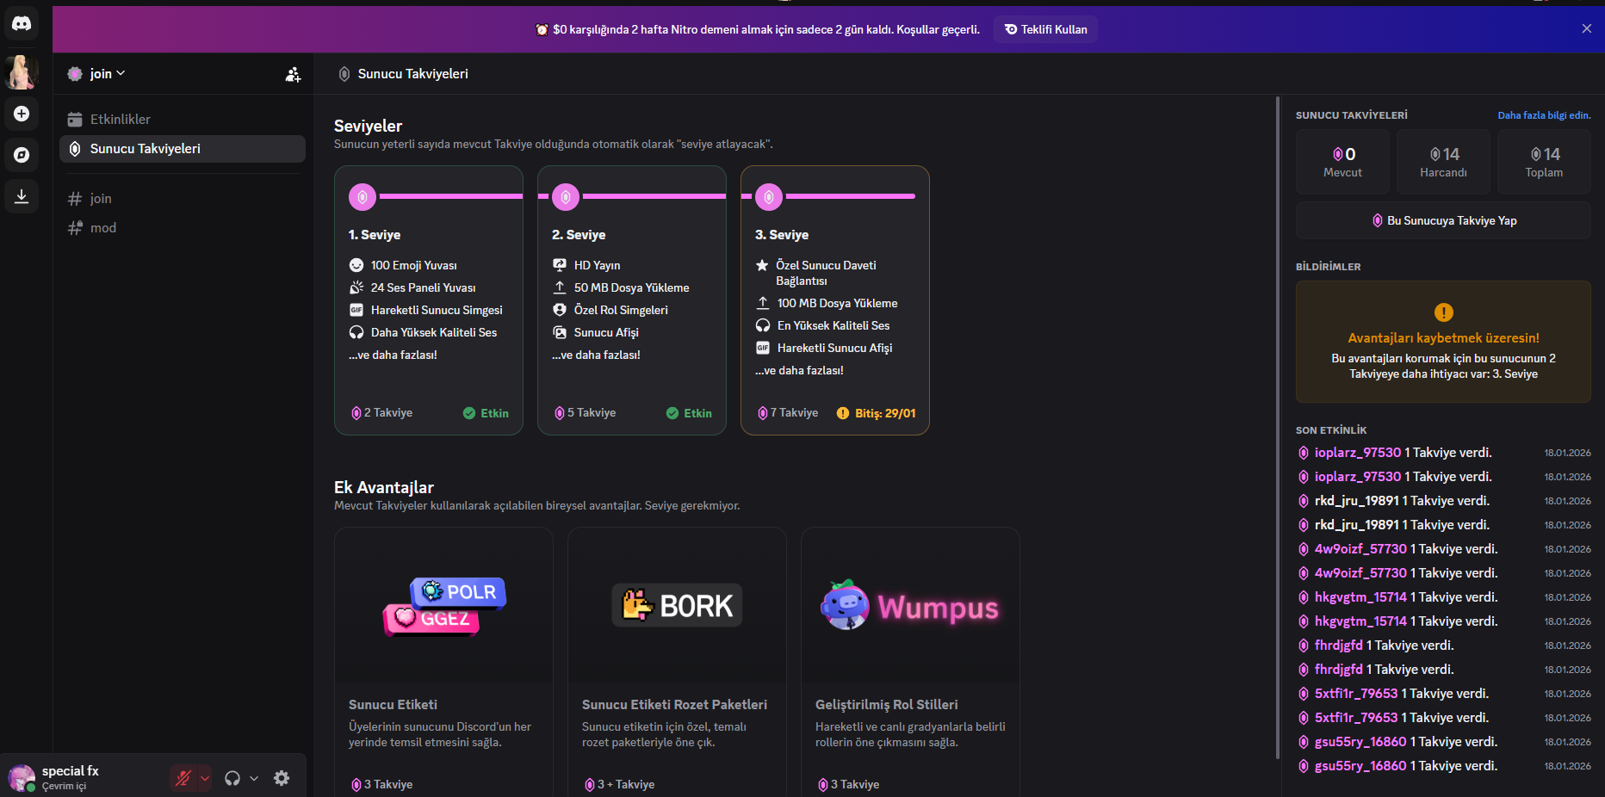This screenshot has width=1605, height=797.
Task: Click the first fhrdjgfd activity entry
Action: pos(1444,646)
